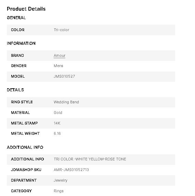The width and height of the screenshot is (195, 196).
Task: Click the Jomashop SKU AMR-JMS01052713 value
Action: [71, 170]
